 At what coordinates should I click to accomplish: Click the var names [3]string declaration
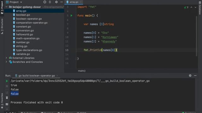click(x=98, y=24)
